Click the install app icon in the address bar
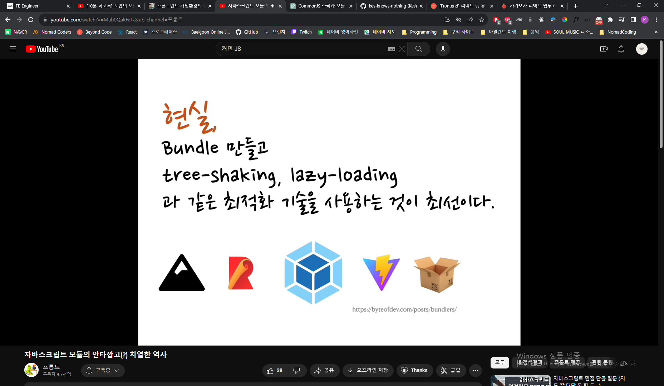This screenshot has width=664, height=386. coord(447,20)
